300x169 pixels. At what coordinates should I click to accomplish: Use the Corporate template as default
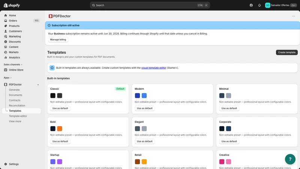pyautogui.click(x=229, y=141)
